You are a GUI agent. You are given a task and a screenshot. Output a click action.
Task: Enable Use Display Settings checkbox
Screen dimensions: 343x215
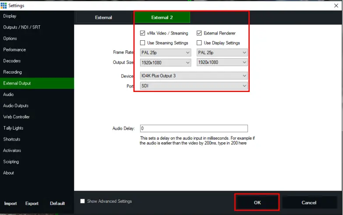(x=199, y=42)
